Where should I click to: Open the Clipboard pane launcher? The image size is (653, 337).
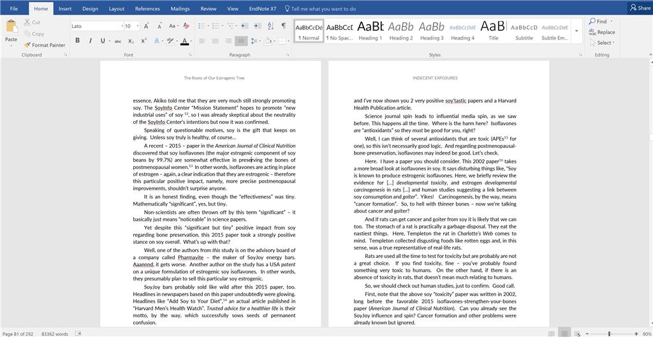coord(66,55)
